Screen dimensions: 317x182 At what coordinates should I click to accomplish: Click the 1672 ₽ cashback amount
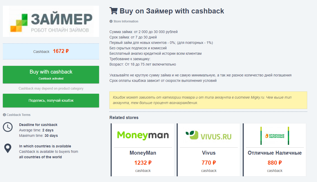(x=61, y=51)
